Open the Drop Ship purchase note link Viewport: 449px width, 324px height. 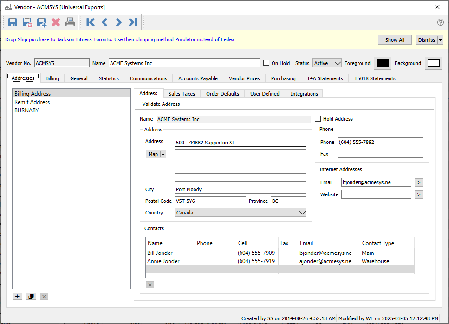point(120,40)
